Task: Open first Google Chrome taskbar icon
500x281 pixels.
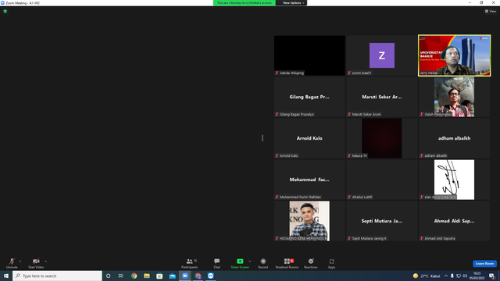Action: [x=134, y=276]
